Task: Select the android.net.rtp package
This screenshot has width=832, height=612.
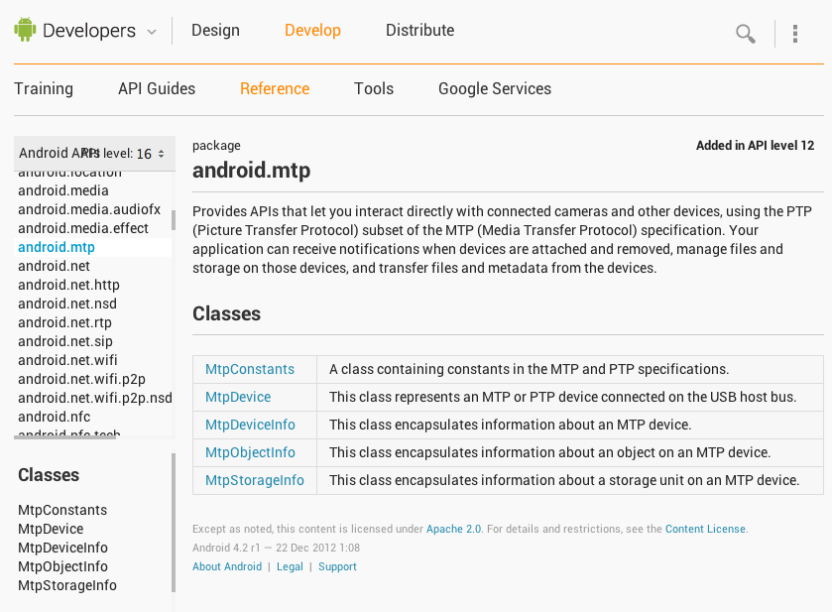Action: [x=64, y=322]
